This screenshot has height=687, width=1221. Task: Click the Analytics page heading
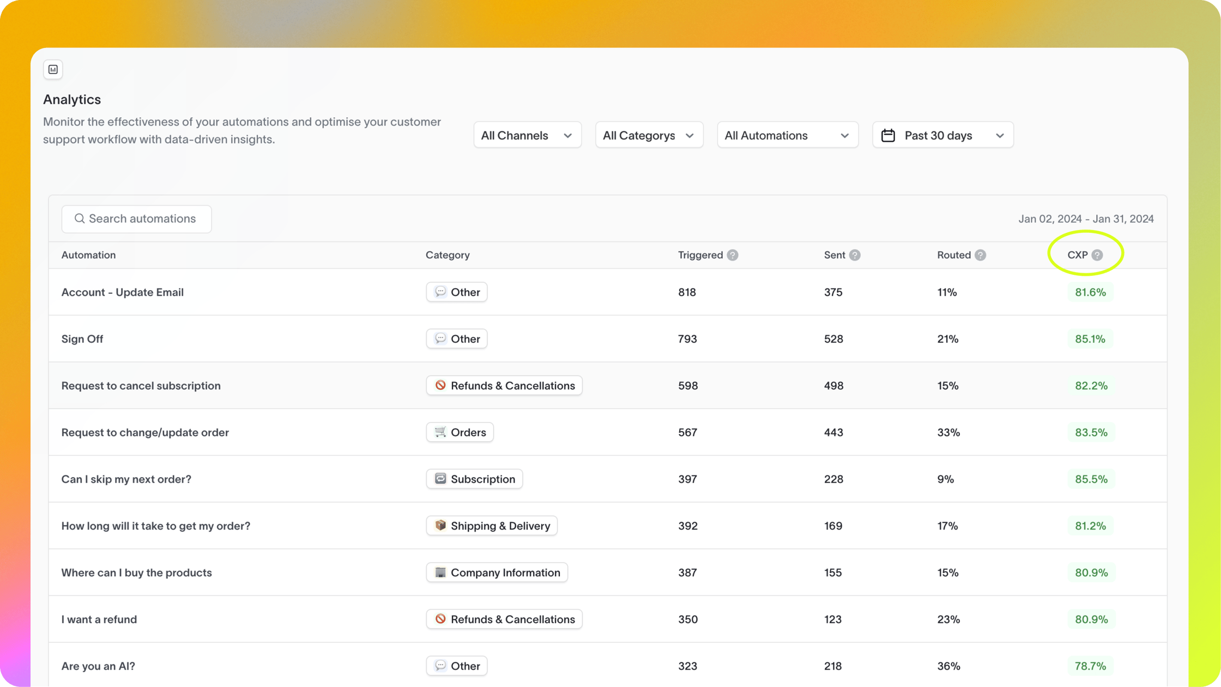[72, 100]
